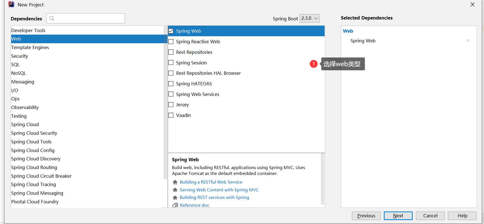Choose the Ops category

(87, 99)
